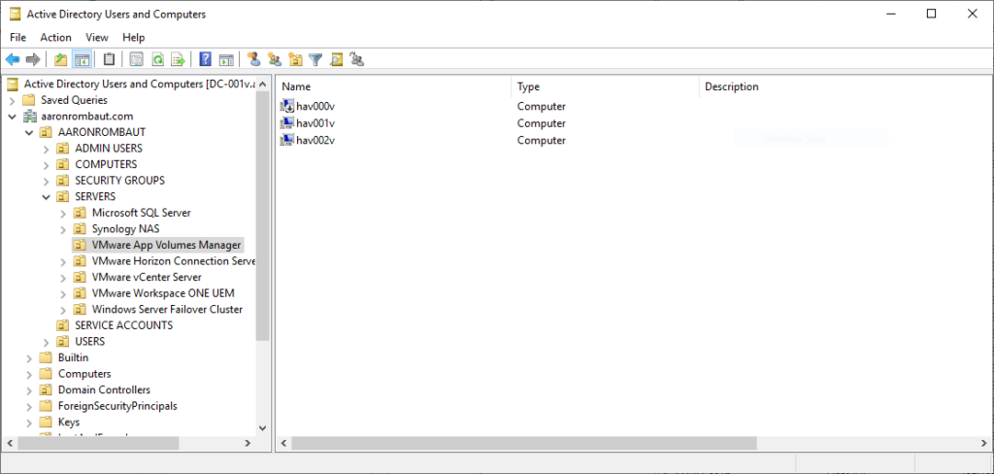Click the Up one level folder icon
The image size is (994, 474).
[61, 60]
